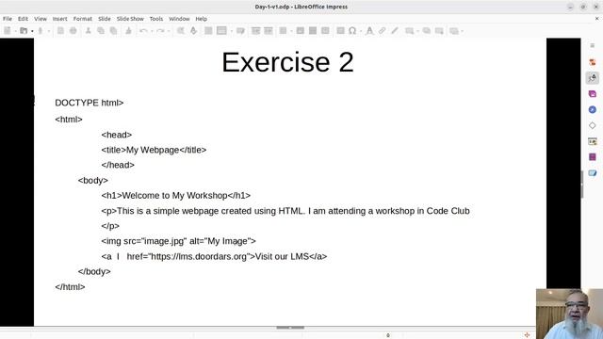Screen dimensions: 603x339
Task: Open the Edit menu
Action: coord(23,19)
